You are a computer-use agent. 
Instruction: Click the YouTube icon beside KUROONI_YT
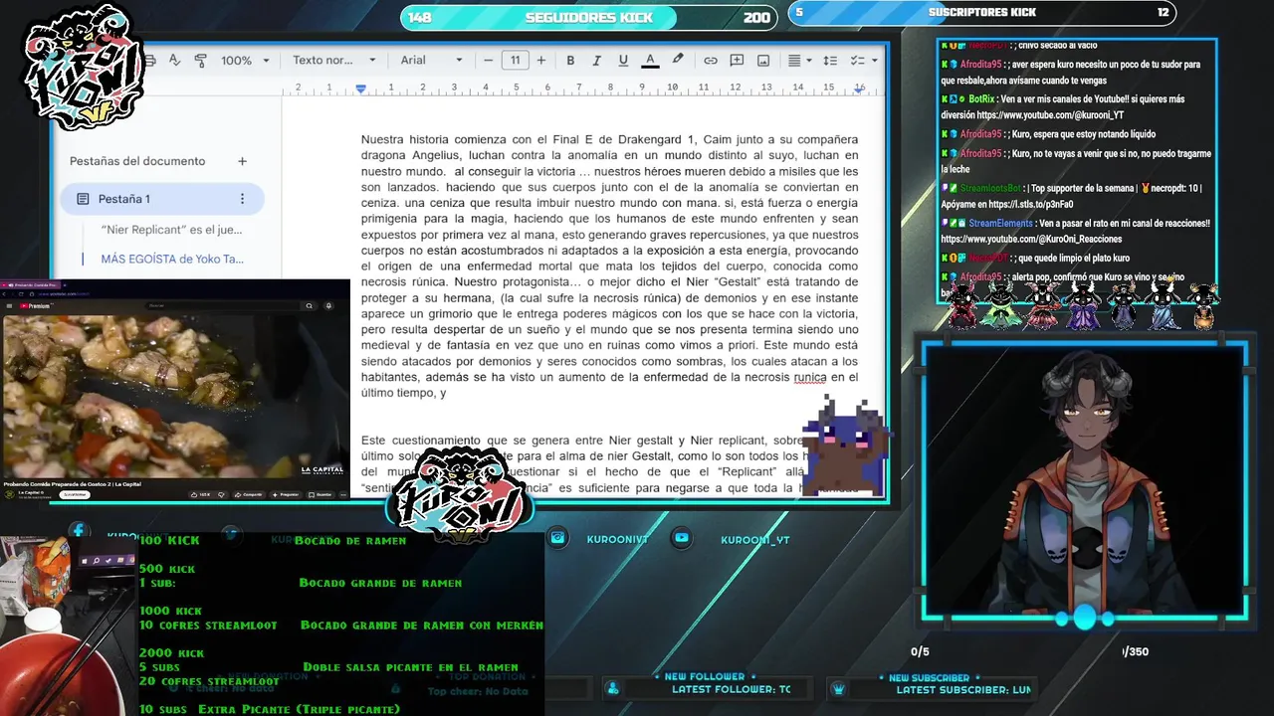(x=682, y=538)
